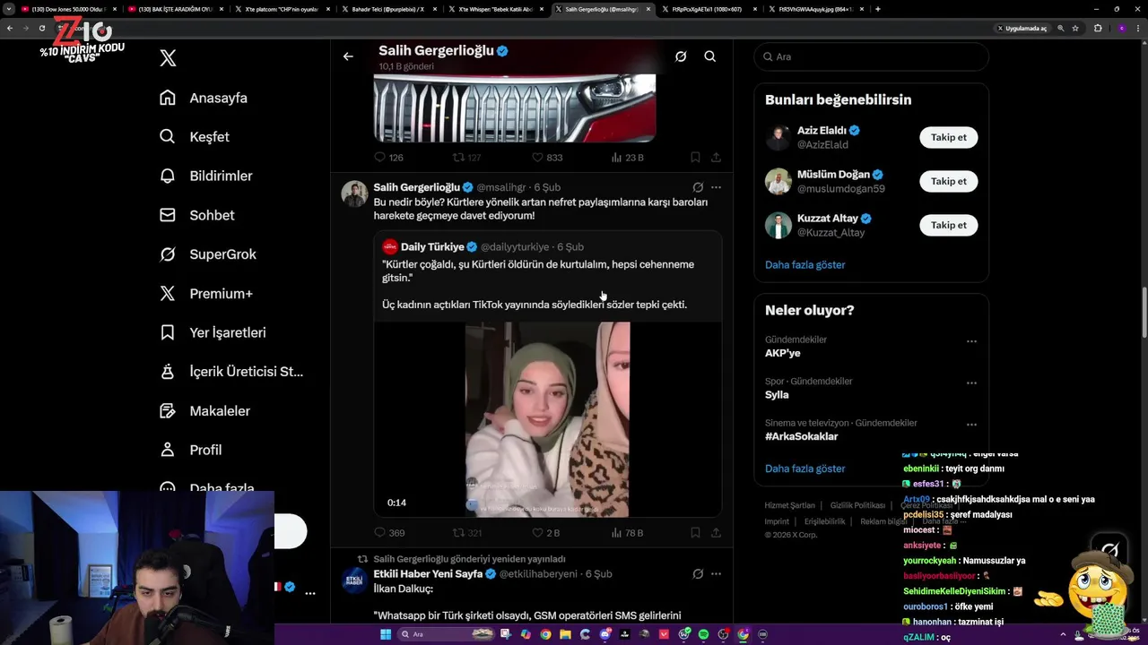
Task: Open the #ArkaSokaklar trending topic
Action: pos(801,436)
